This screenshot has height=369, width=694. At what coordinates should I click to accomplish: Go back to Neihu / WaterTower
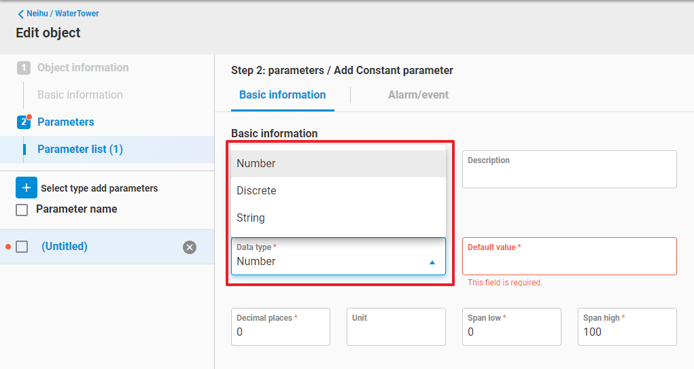pos(63,14)
